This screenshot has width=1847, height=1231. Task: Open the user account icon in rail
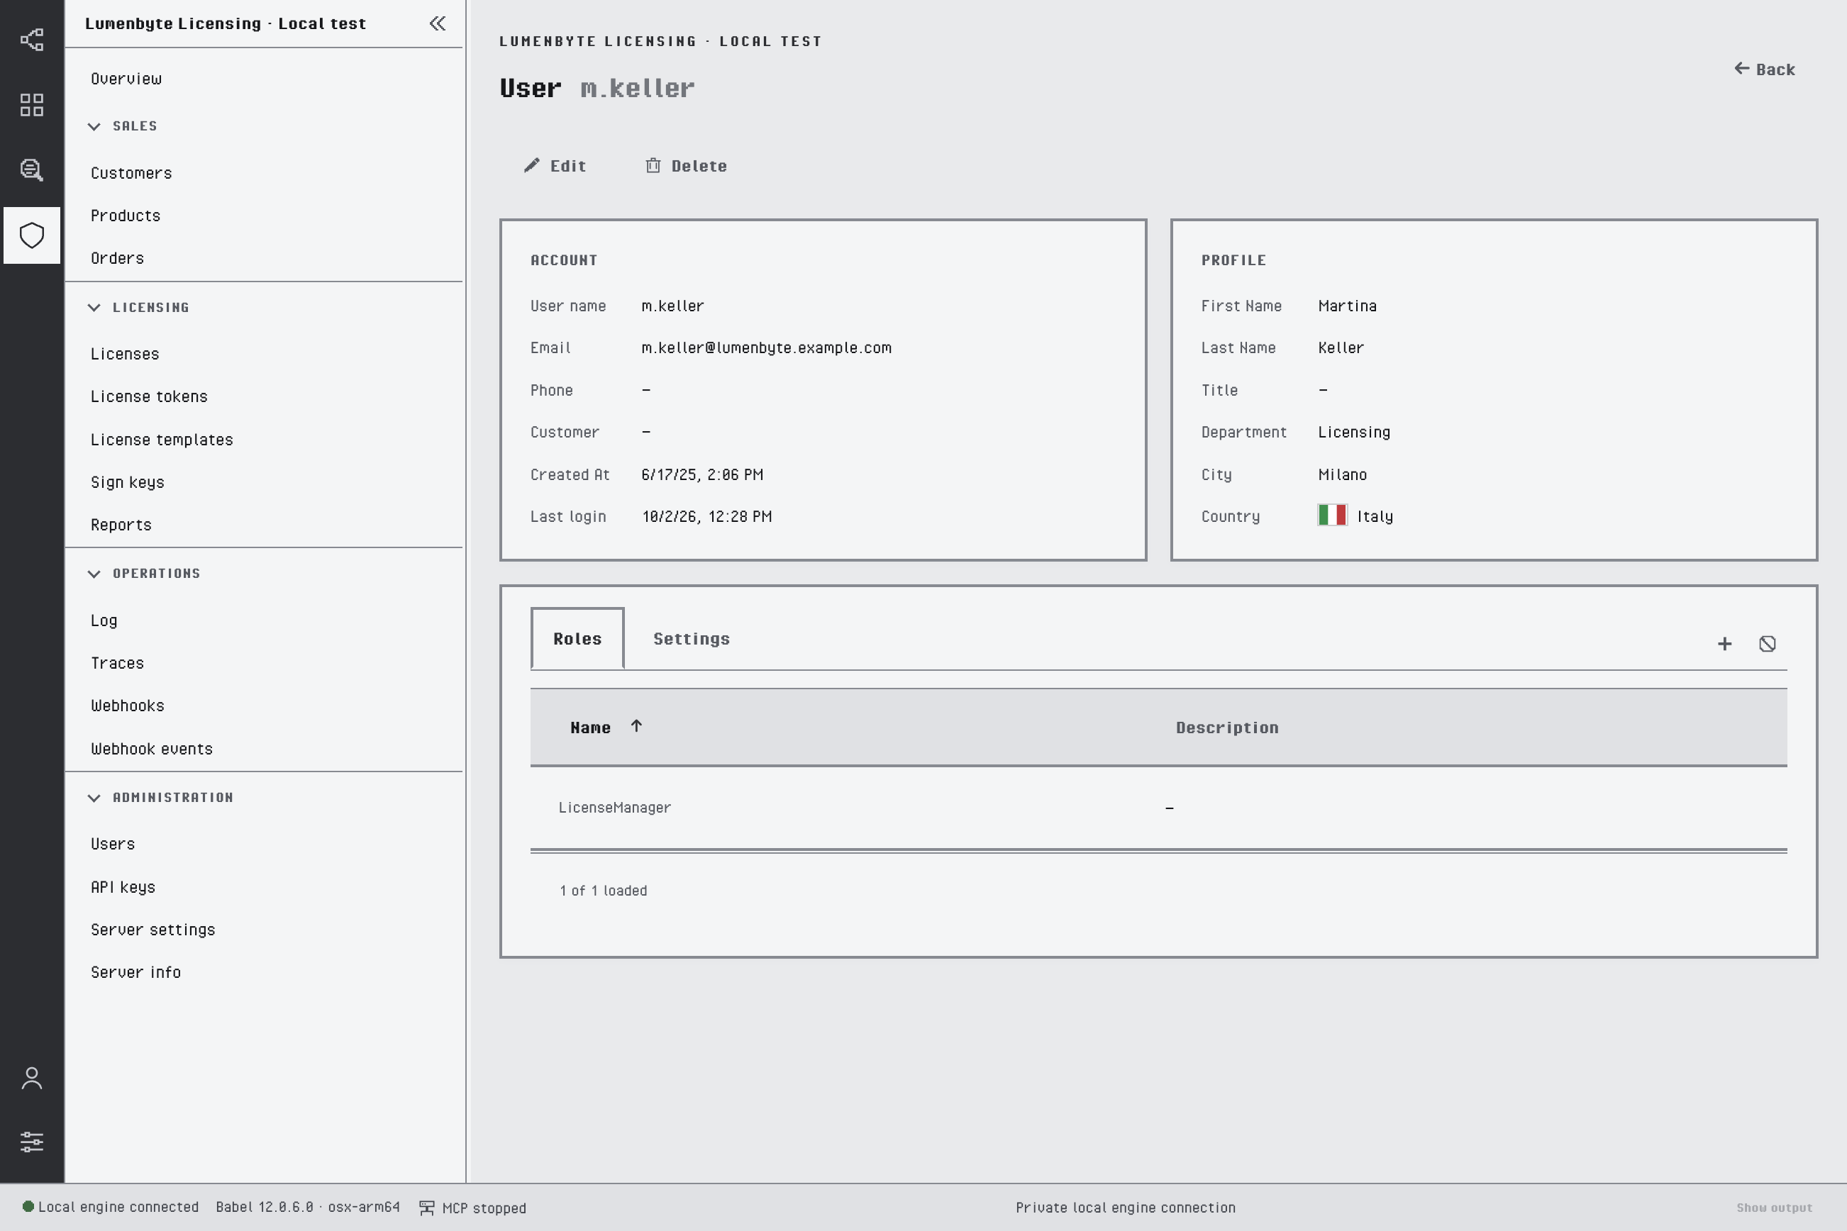[x=31, y=1078]
